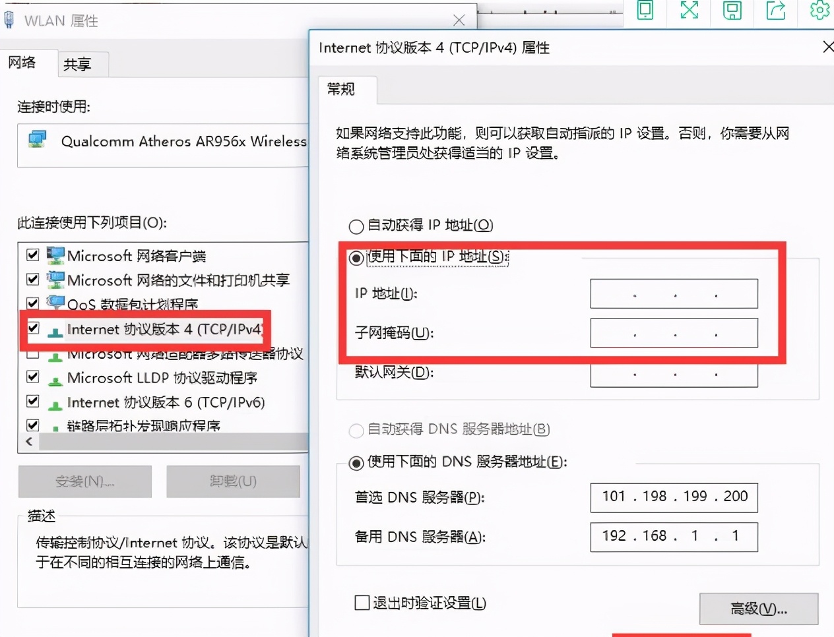Select 使用下面的 IP 地址 radio button

[x=356, y=258]
